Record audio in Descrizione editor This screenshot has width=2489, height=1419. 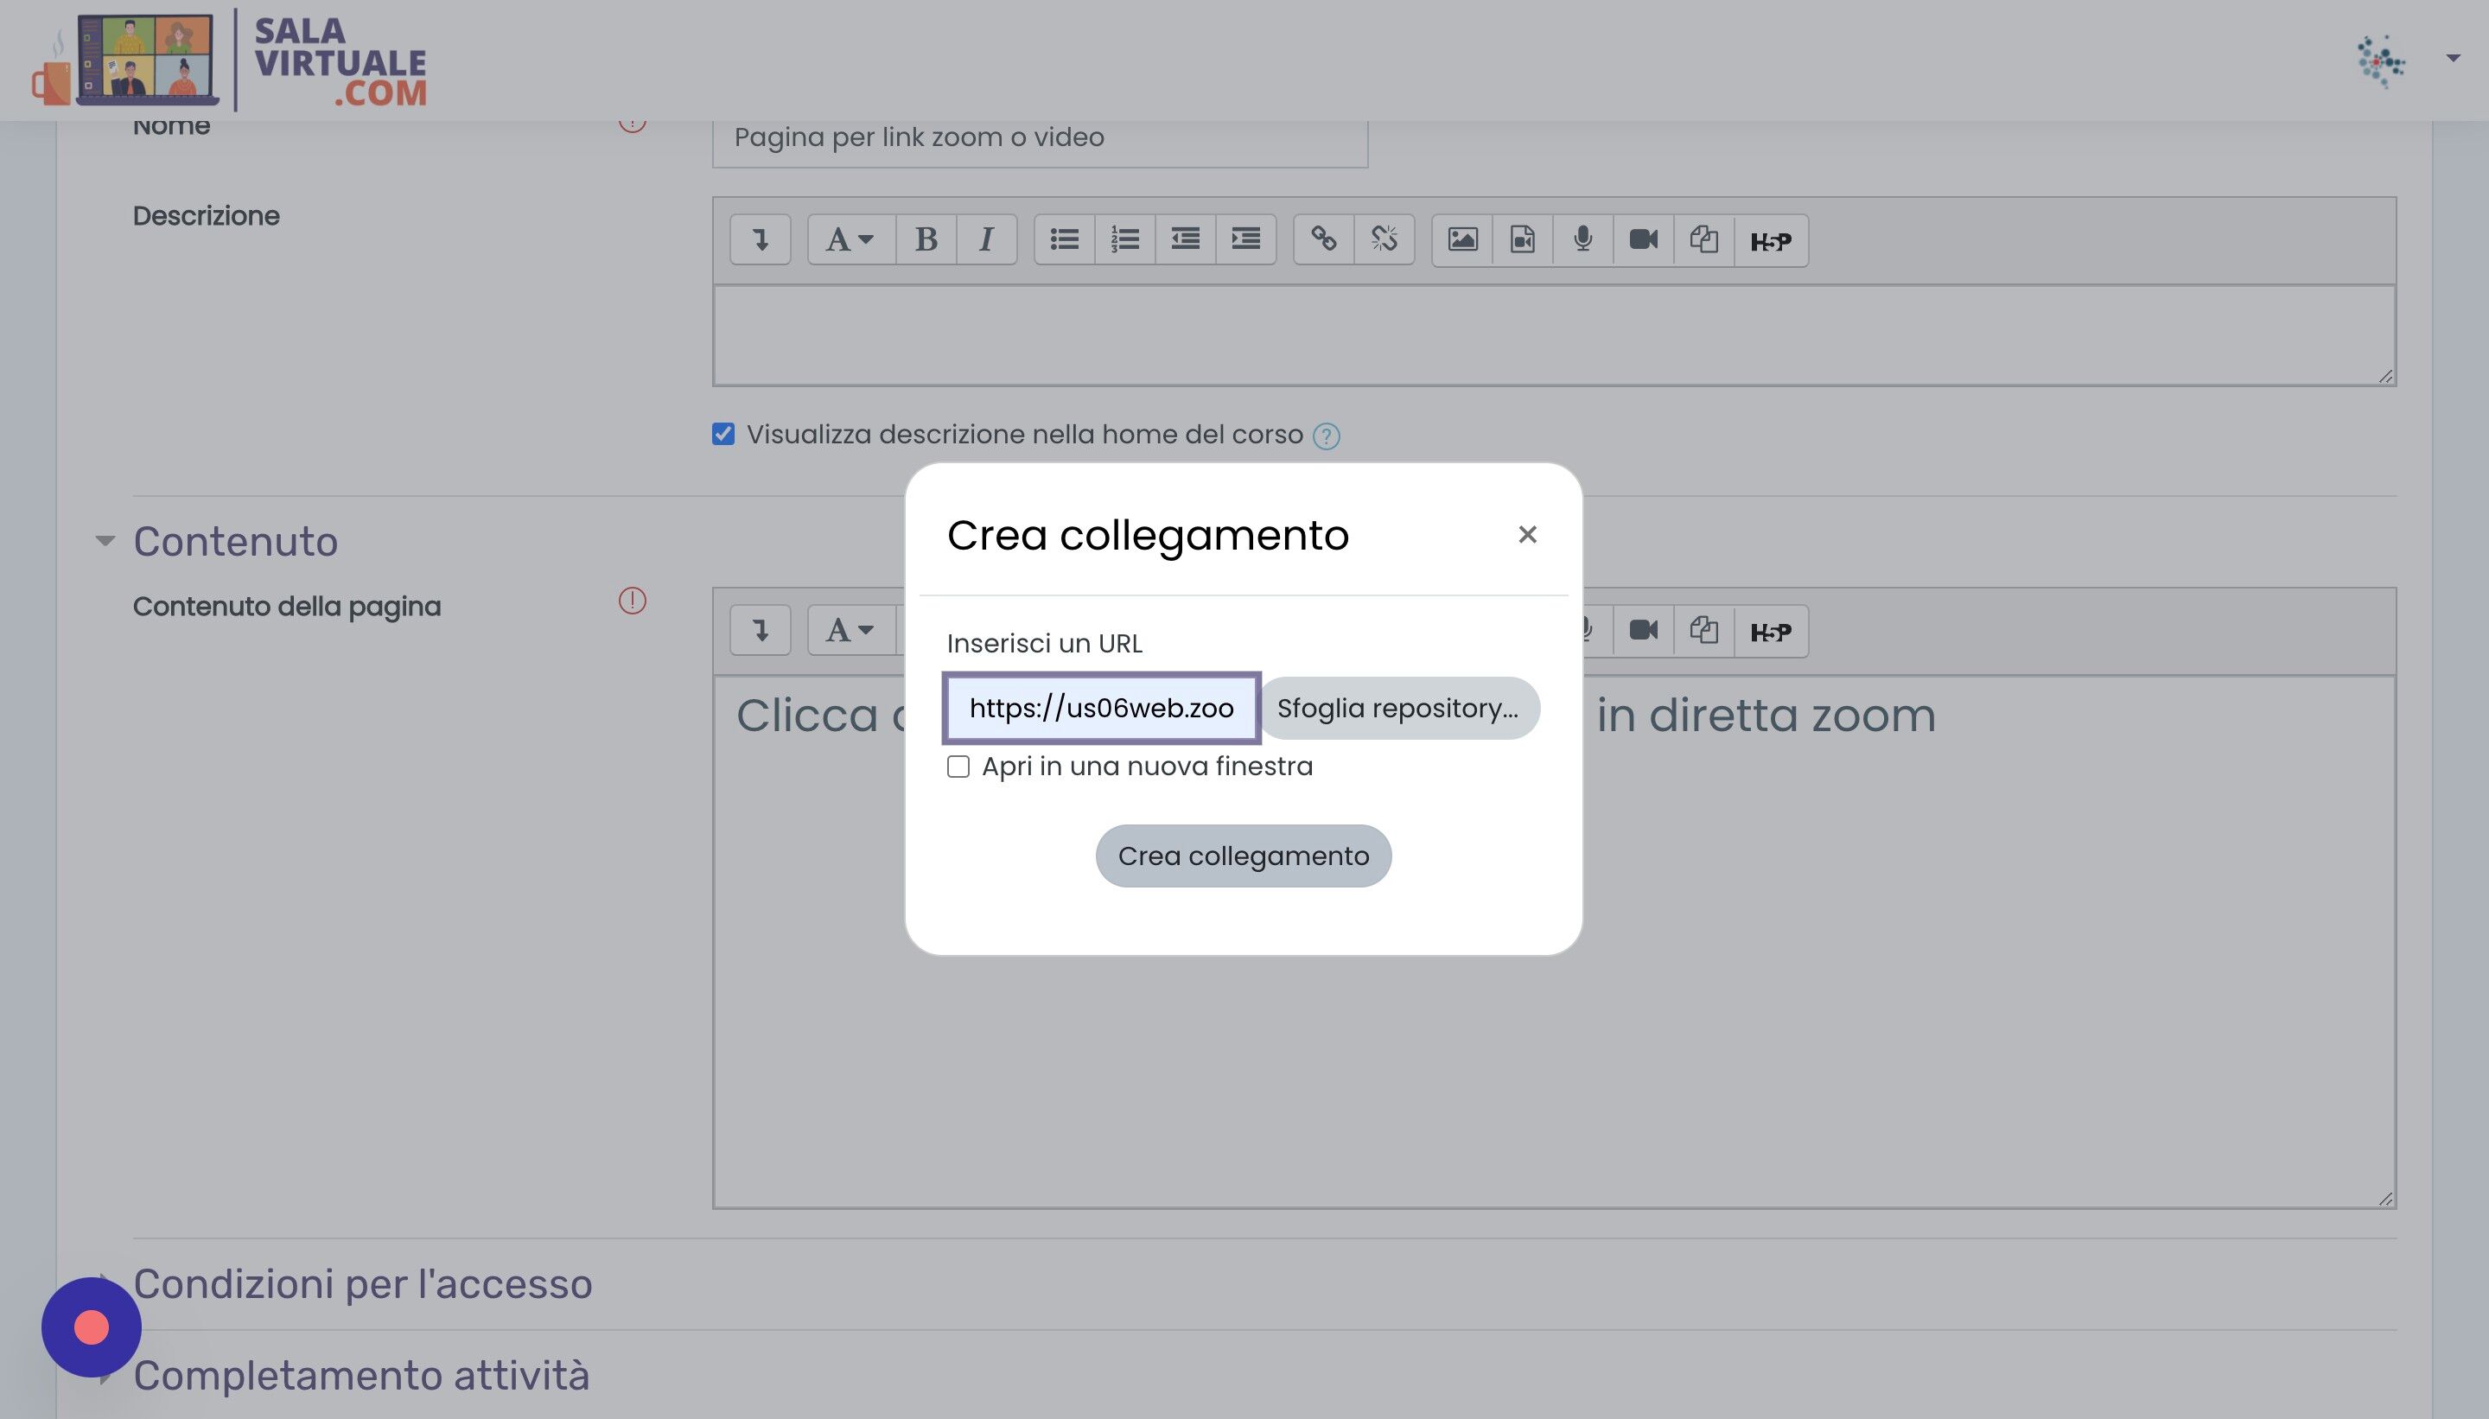[1582, 239]
